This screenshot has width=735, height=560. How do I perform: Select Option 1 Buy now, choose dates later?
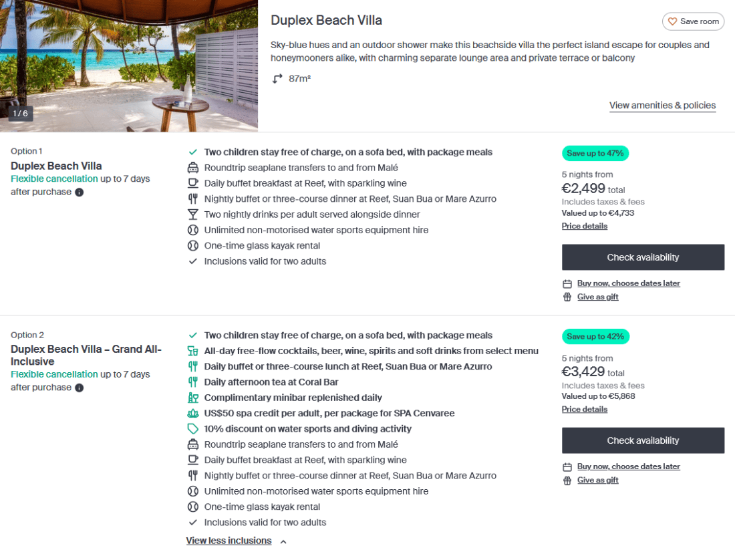628,283
